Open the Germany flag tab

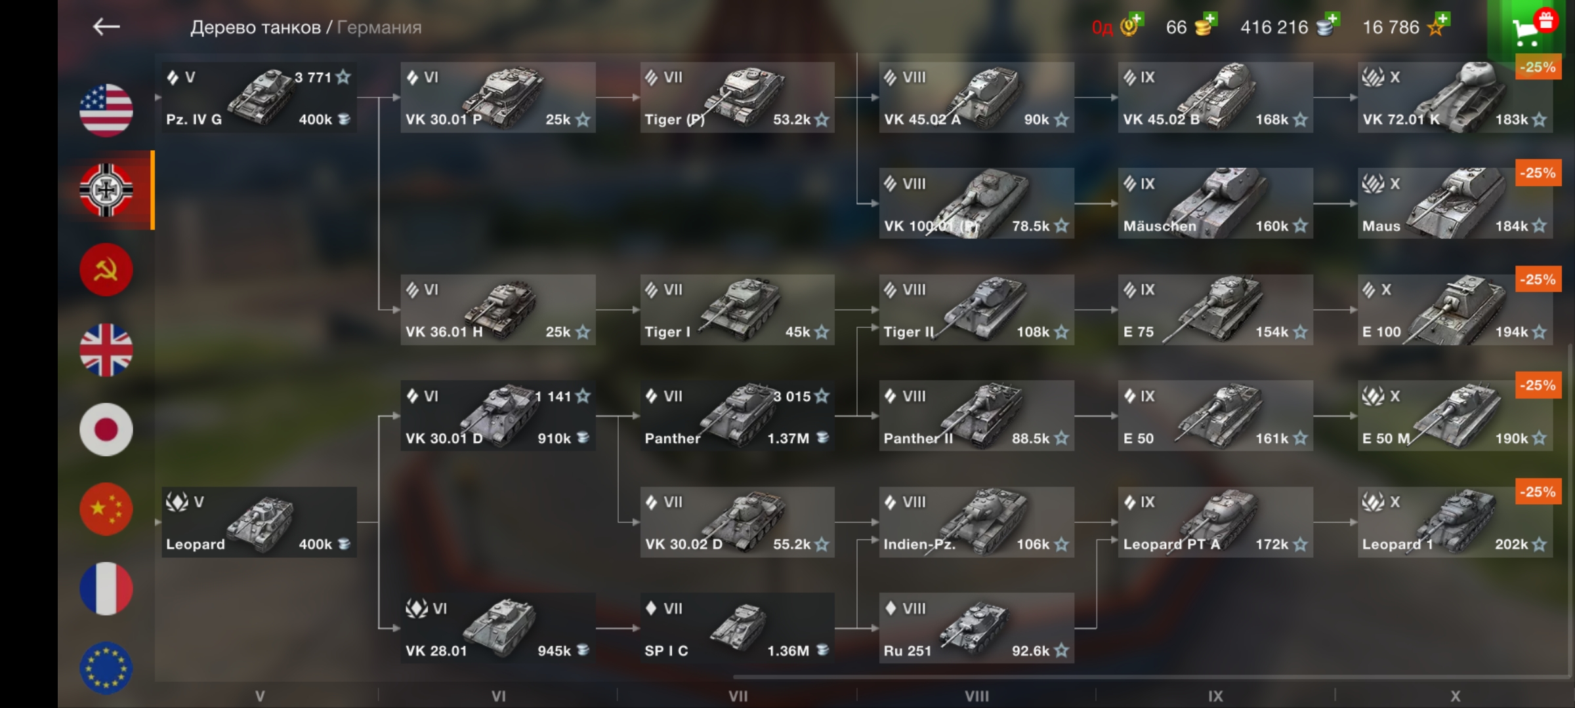tap(106, 190)
